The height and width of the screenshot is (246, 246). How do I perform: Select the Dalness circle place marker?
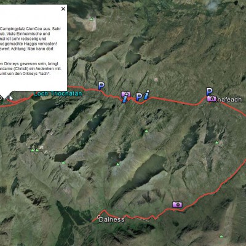pos(99,216)
